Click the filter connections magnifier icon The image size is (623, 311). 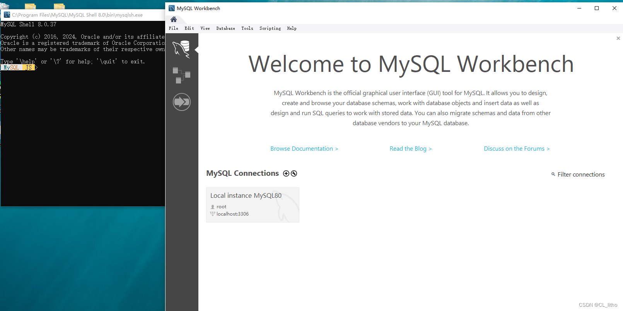(x=553, y=174)
